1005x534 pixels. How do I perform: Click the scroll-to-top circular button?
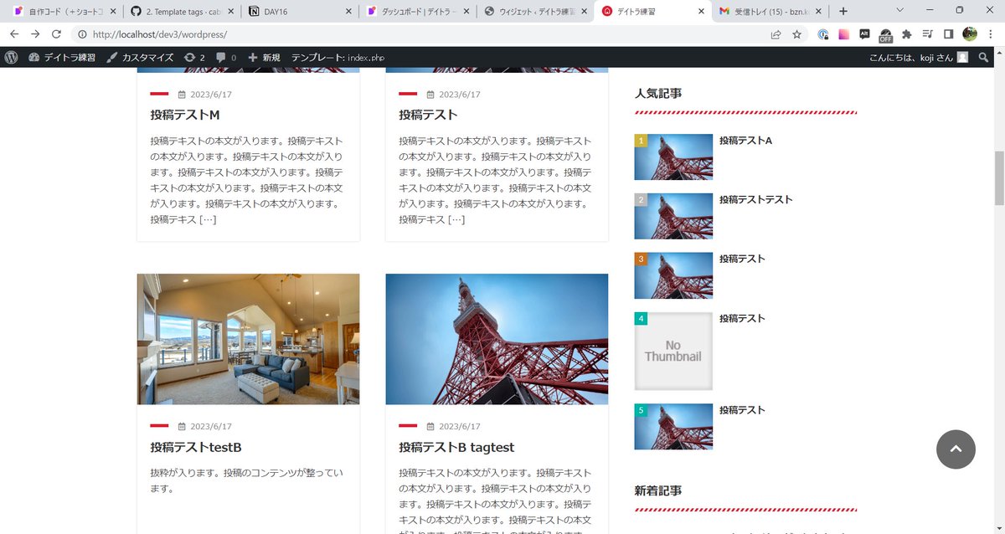[956, 449]
